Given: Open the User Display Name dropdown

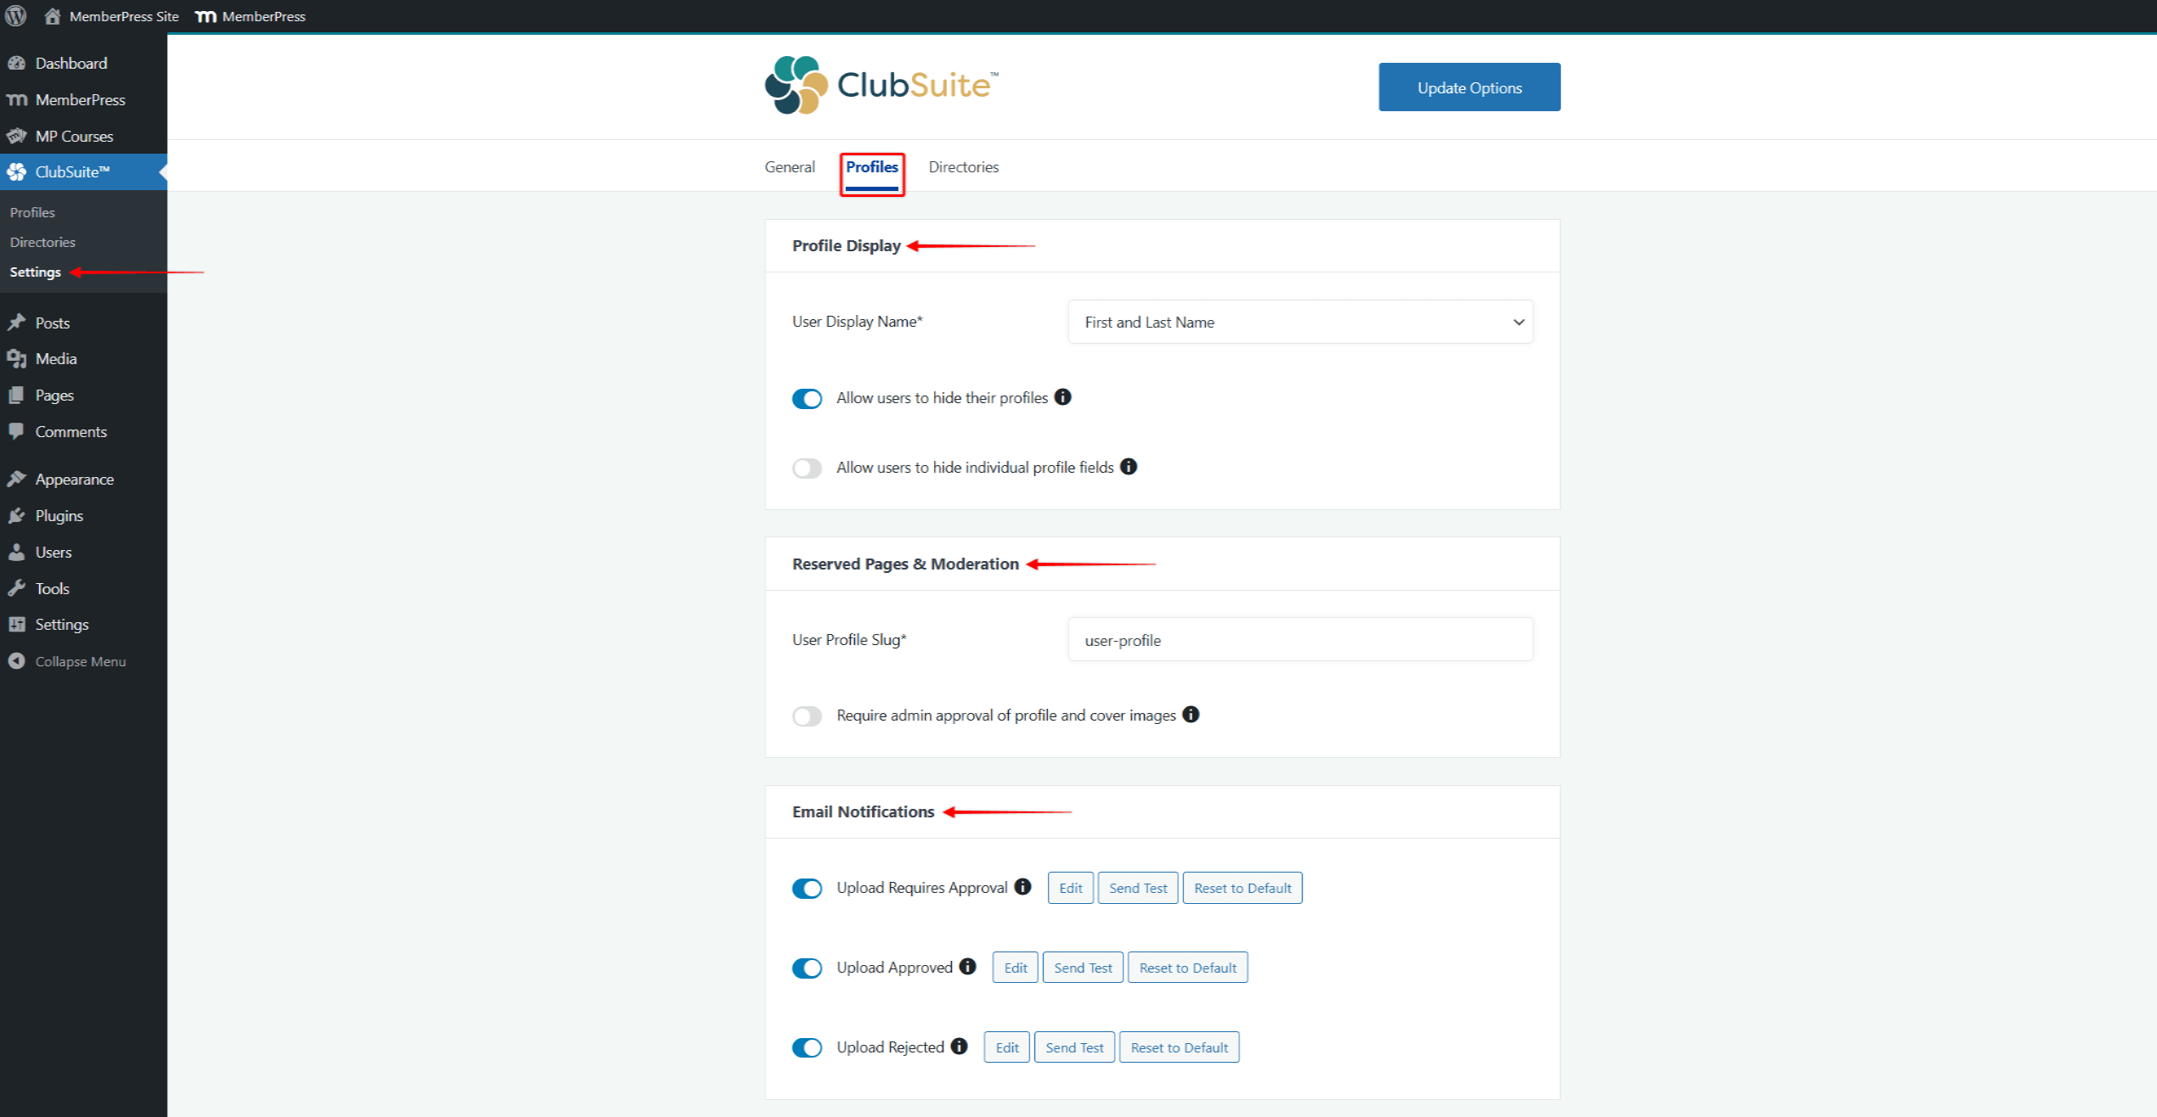Looking at the screenshot, I should point(1300,323).
